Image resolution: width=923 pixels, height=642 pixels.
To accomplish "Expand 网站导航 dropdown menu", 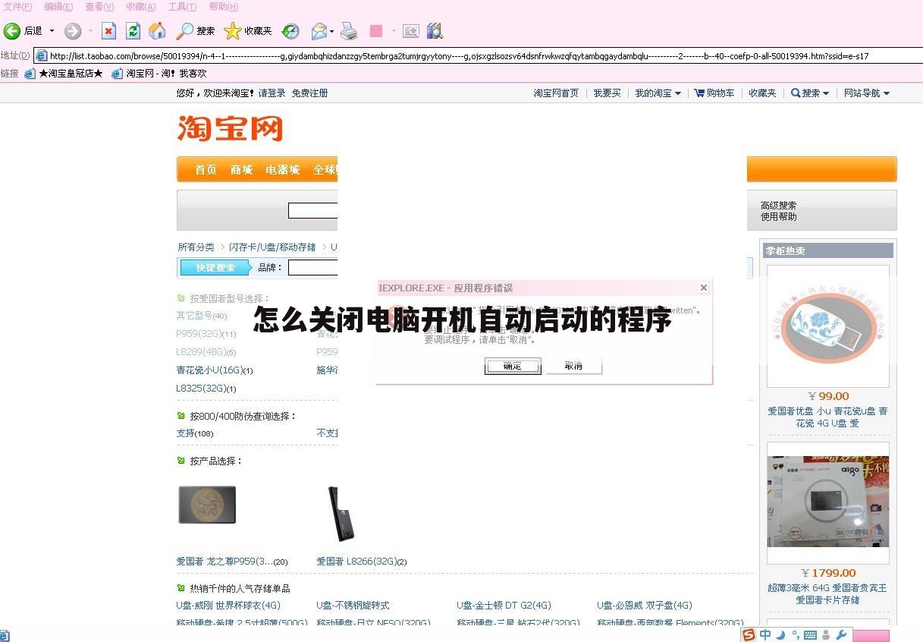I will point(886,93).
